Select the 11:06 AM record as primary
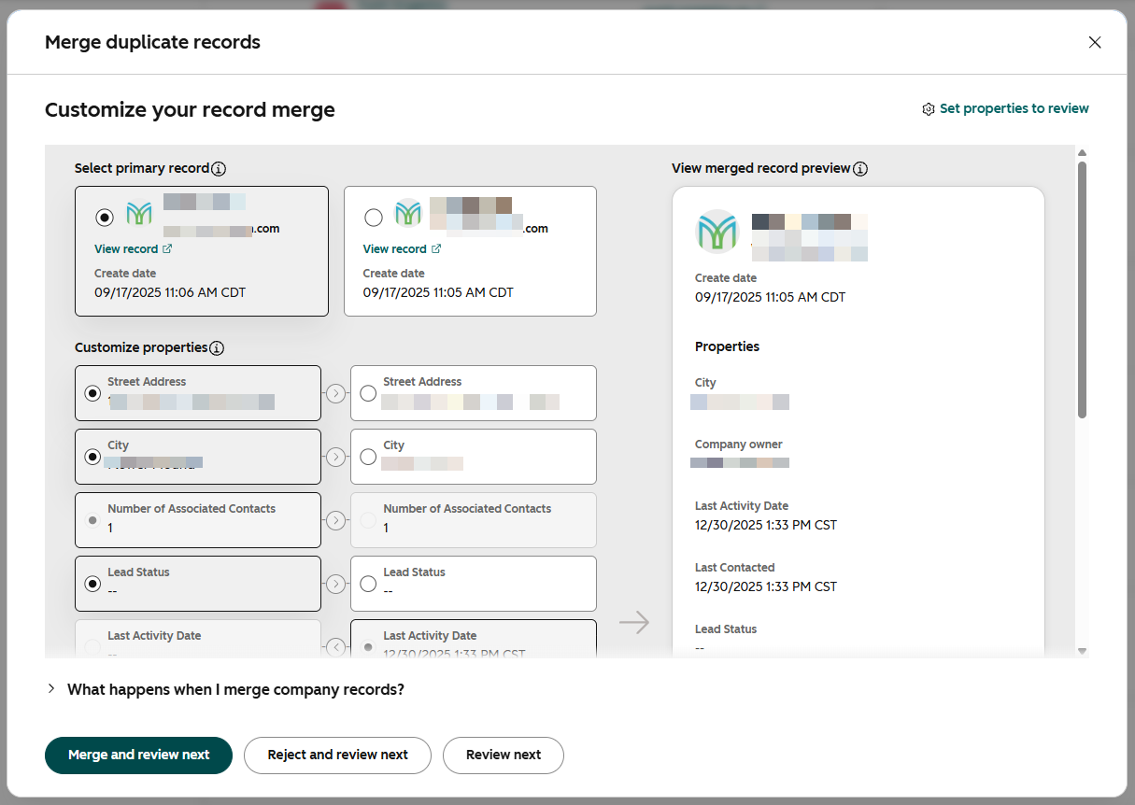 pos(105,217)
